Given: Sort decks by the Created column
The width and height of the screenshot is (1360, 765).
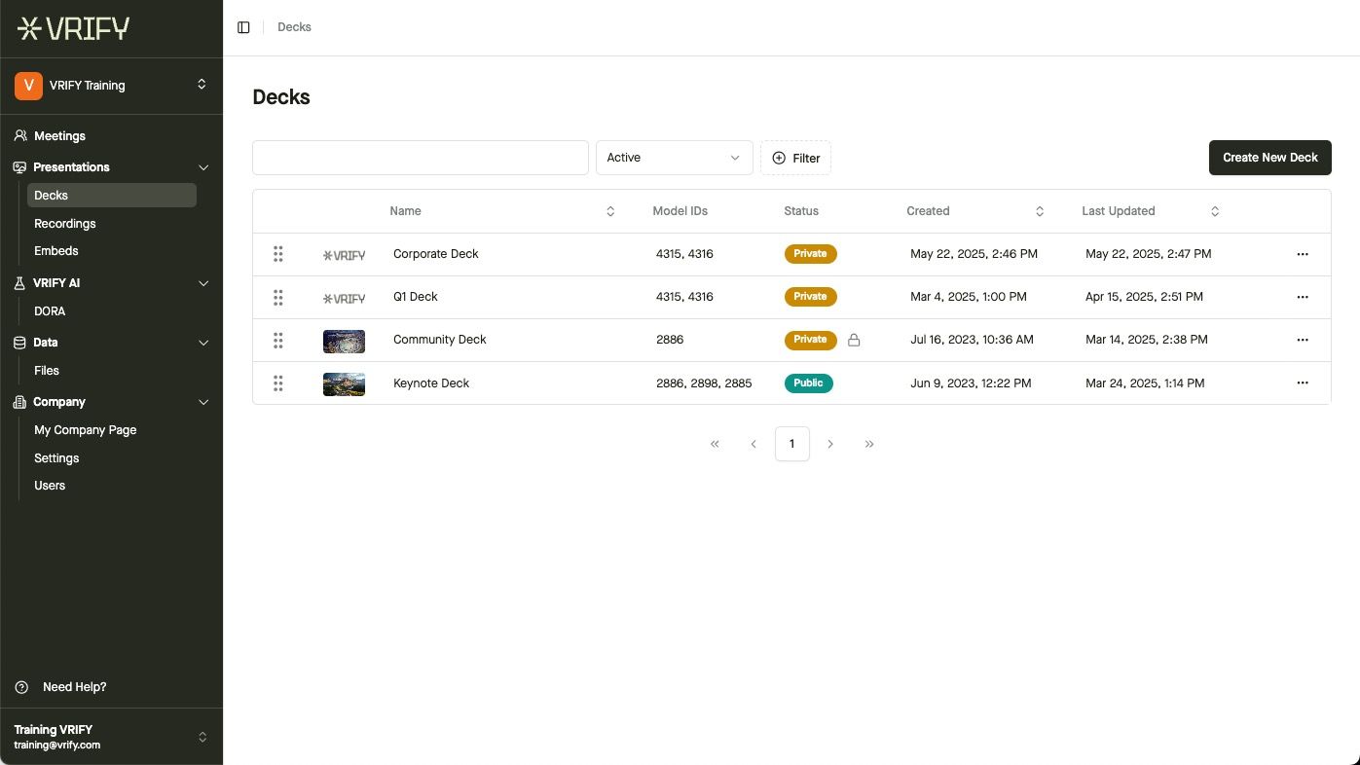Looking at the screenshot, I should (x=1039, y=211).
